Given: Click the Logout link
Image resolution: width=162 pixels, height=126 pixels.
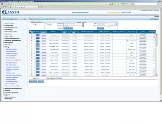Looking at the screenshot, I should click(x=157, y=16).
